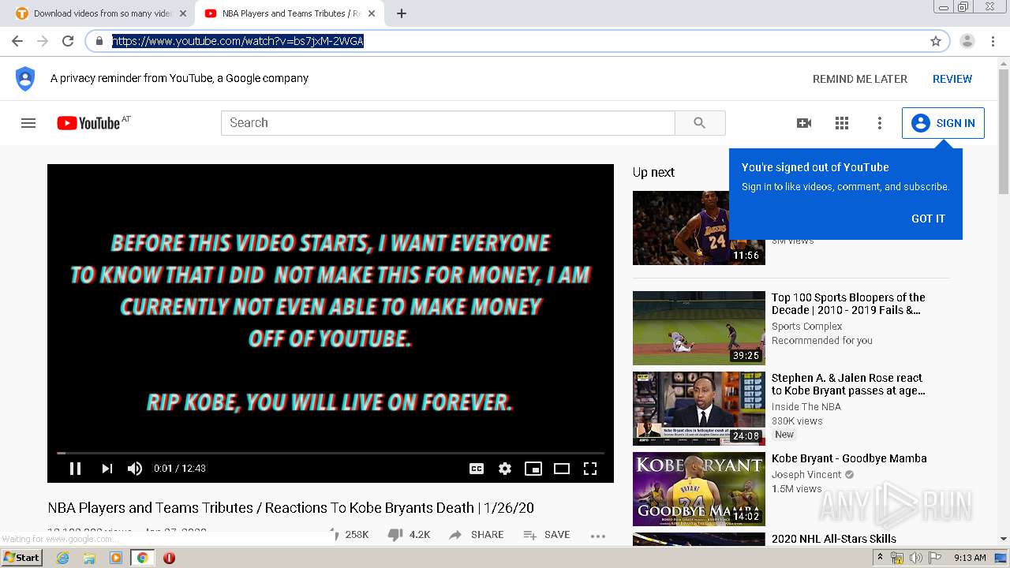Like the video with 258K likes

click(x=350, y=535)
